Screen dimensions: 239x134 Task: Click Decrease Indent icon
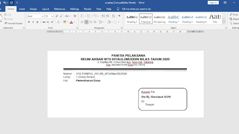[103, 16]
